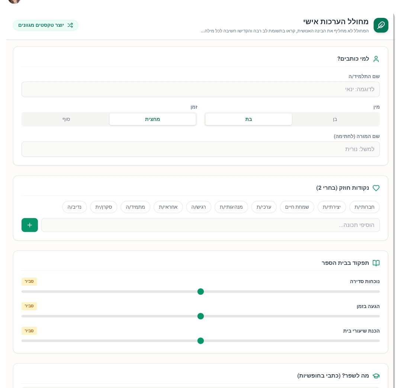Choose מחצית time option
This screenshot has height=388, width=401.
click(x=153, y=119)
